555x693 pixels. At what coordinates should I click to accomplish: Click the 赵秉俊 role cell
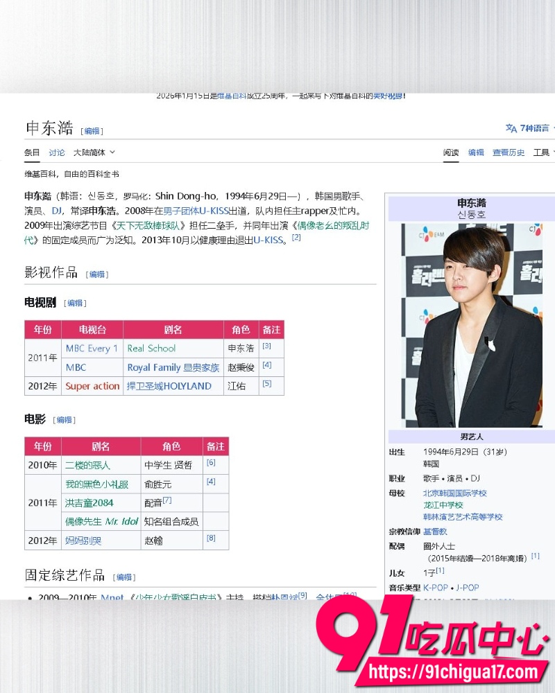coord(241,367)
